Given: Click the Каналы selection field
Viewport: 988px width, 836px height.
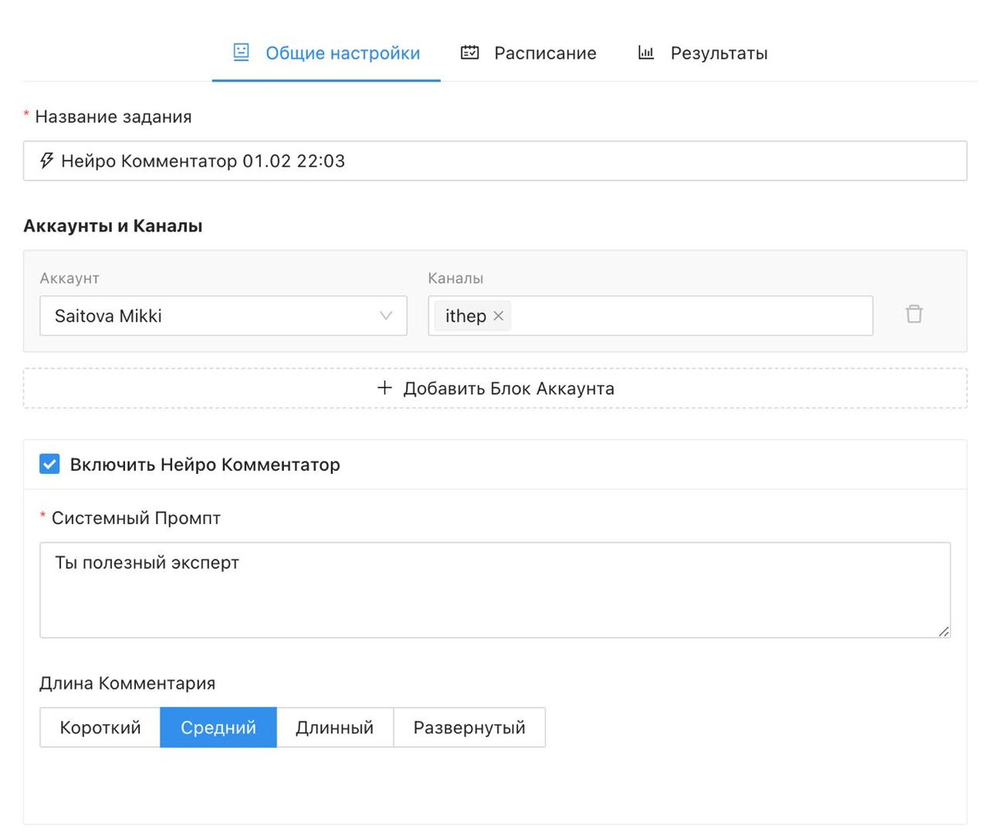Looking at the screenshot, I should tap(650, 316).
